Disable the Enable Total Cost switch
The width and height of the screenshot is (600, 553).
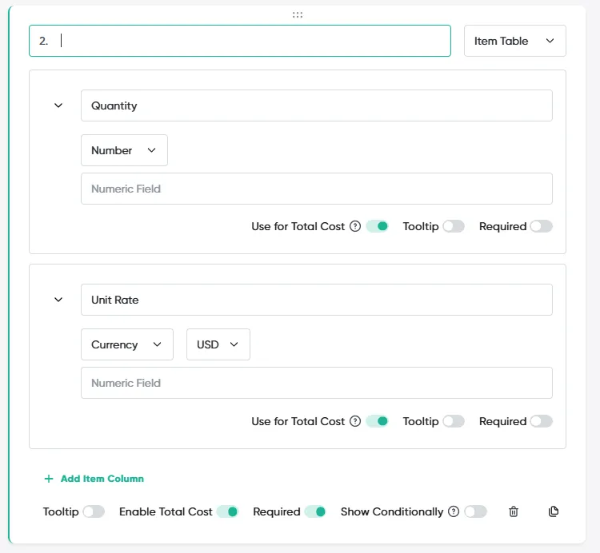click(x=228, y=511)
